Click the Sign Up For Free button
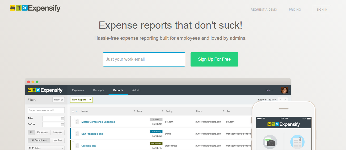 pyautogui.click(x=214, y=59)
